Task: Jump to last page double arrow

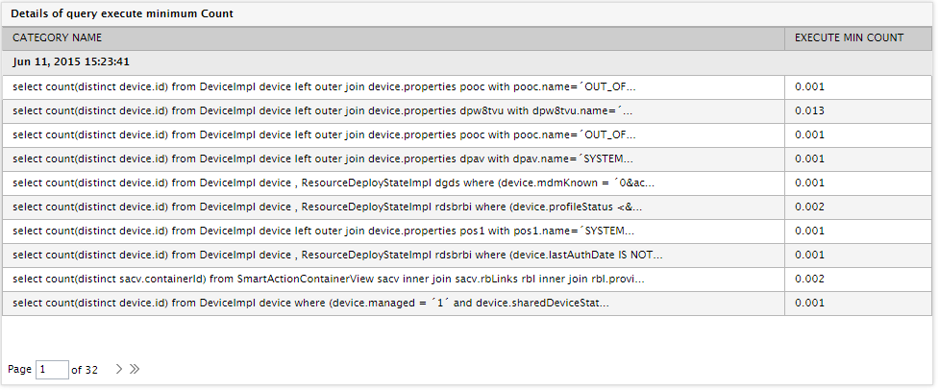Action: 135,369
